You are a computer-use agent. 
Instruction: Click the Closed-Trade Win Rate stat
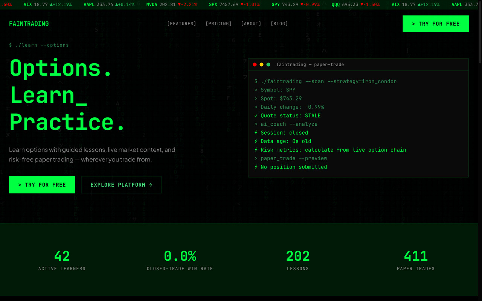(x=180, y=260)
